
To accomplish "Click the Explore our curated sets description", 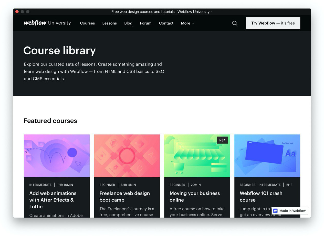I will [94, 71].
